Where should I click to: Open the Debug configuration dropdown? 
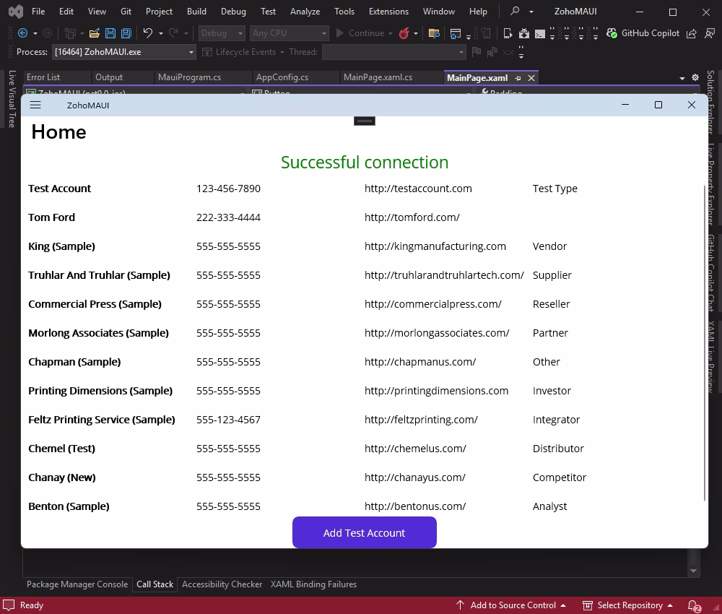point(222,33)
